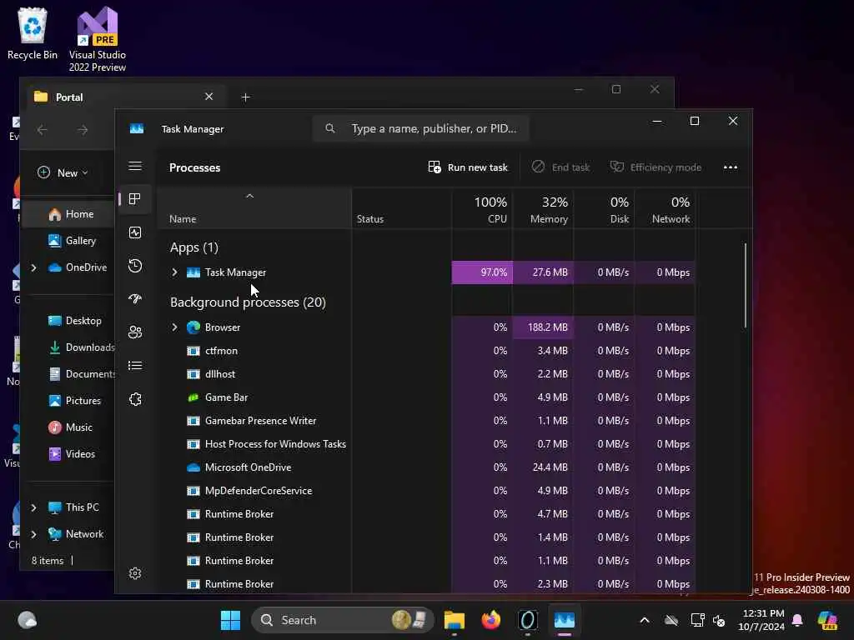Open App history icon in sidebar
This screenshot has height=640, width=854.
point(135,266)
